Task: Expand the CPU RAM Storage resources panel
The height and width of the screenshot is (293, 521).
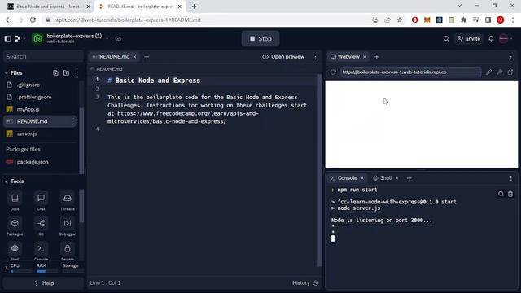Action: pyautogui.click(x=6, y=268)
